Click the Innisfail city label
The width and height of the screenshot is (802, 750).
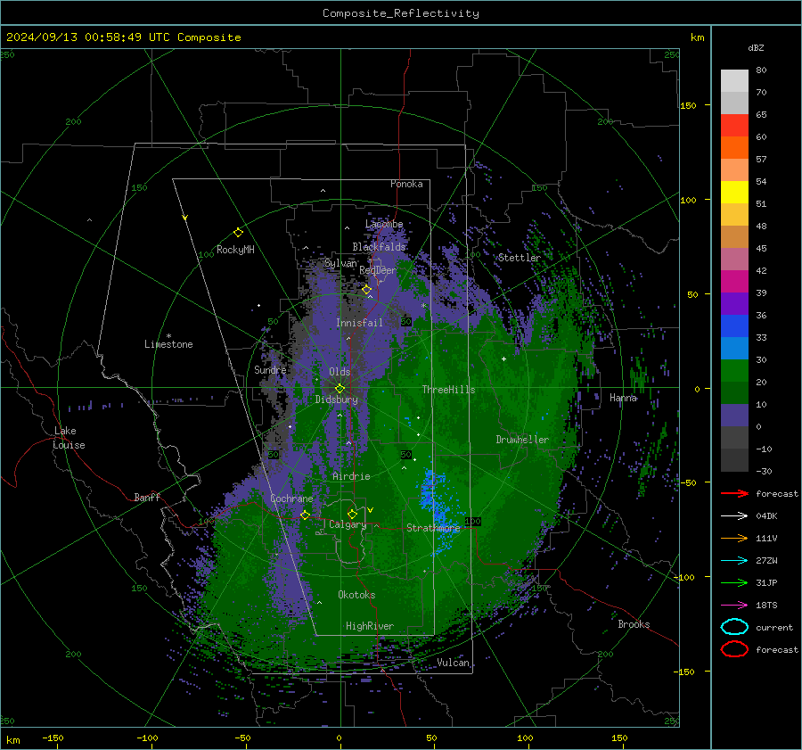pos(359,323)
